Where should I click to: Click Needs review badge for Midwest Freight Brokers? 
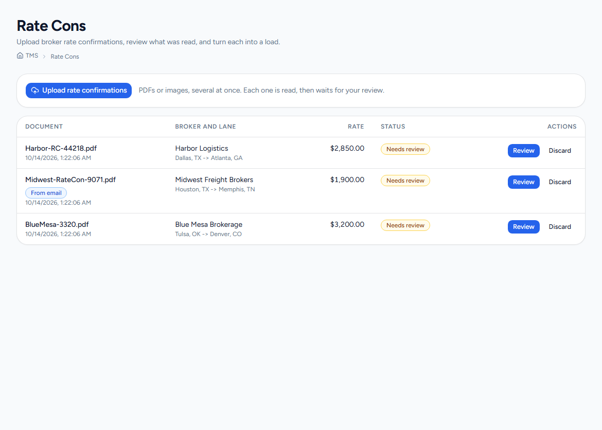(x=405, y=181)
